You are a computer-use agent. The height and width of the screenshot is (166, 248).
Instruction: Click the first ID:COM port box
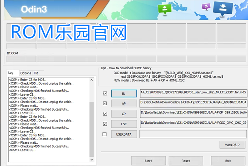pyautogui.click(x=21, y=59)
